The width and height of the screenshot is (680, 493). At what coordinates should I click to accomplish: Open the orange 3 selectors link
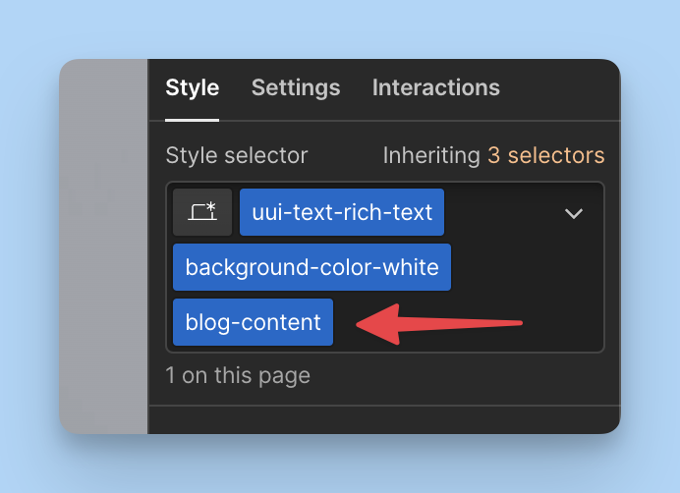click(545, 155)
